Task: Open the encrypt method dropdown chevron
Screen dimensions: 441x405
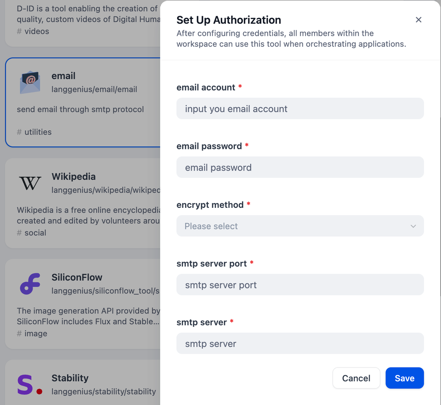Action: tap(413, 226)
